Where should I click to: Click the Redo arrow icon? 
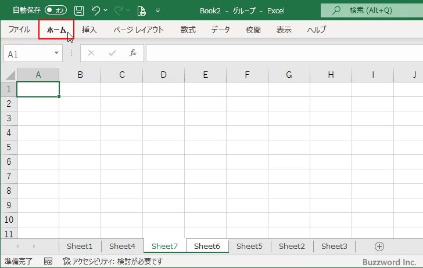pos(119,10)
